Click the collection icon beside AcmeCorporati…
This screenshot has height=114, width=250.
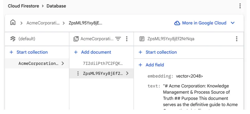click(x=76, y=39)
